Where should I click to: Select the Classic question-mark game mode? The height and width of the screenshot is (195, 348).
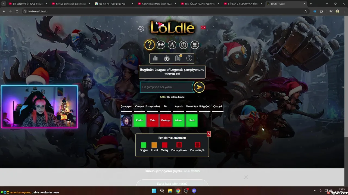coord(150,45)
